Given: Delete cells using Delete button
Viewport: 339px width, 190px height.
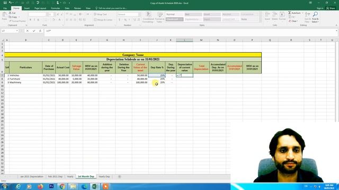Looking at the screenshot, I should (x=275, y=16).
